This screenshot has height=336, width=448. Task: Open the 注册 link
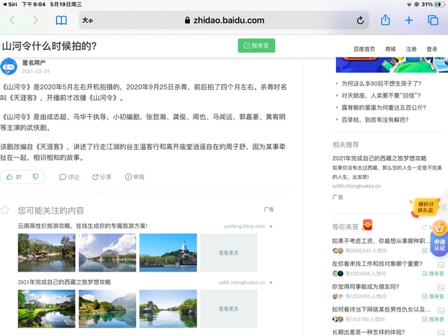[411, 49]
